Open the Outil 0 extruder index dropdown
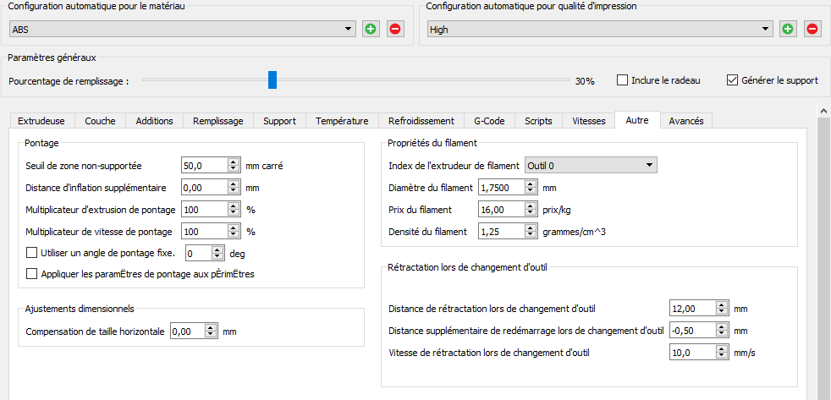Viewport: 831px width, 400px height. 649,165
